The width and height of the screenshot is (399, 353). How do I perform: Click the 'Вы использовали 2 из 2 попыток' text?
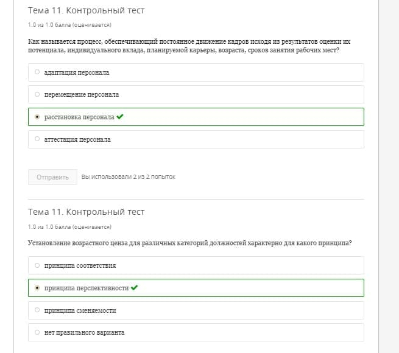tap(129, 177)
